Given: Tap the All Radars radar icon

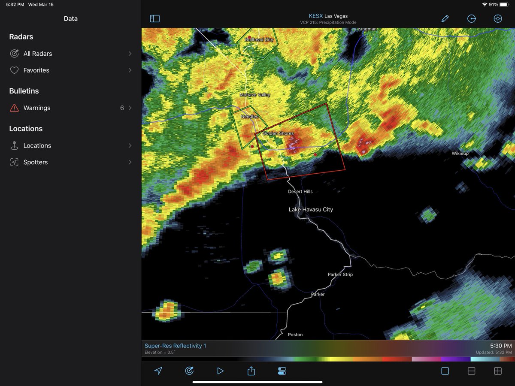Looking at the screenshot, I should 14,54.
